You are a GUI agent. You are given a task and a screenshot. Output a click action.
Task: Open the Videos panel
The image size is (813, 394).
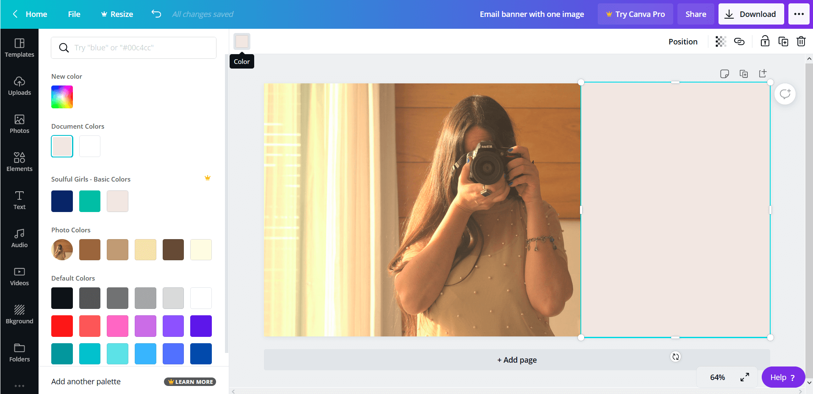point(19,276)
